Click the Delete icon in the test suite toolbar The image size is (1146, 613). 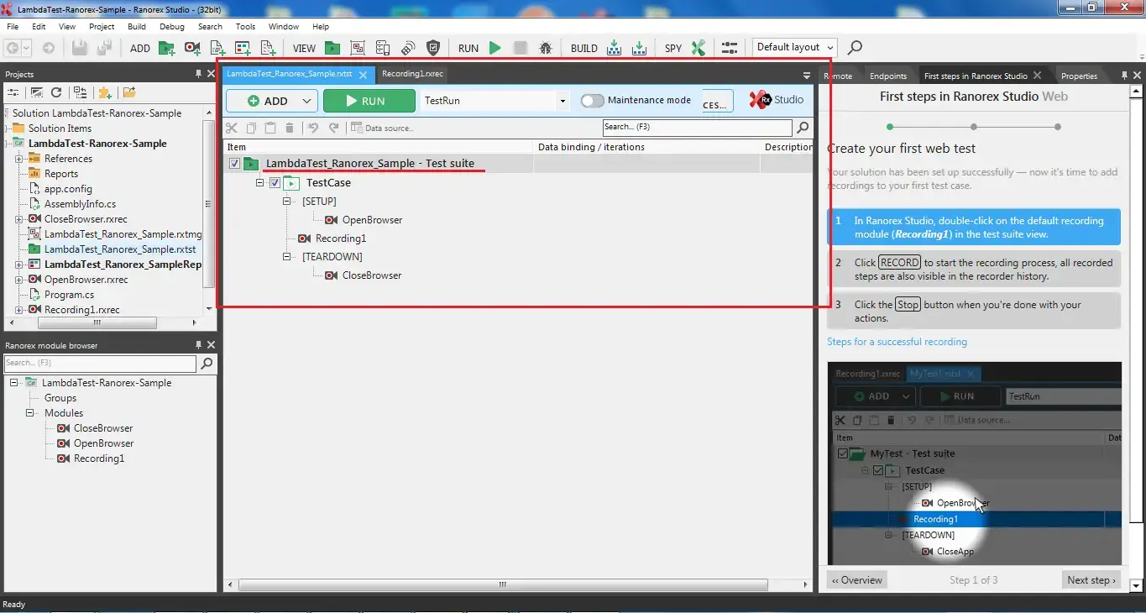[290, 128]
